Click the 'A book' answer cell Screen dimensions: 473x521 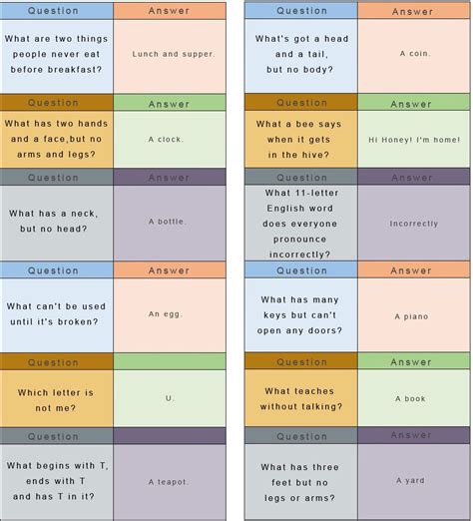414,397
